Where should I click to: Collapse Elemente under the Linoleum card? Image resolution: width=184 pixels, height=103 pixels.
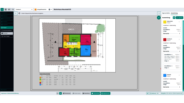[x=172, y=51]
